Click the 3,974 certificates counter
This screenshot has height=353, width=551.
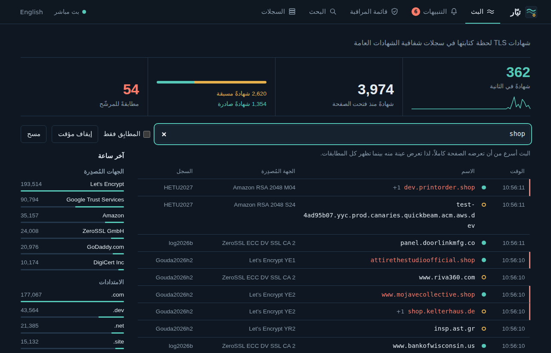[x=376, y=89]
